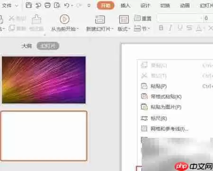Image resolution: width=213 pixels, height=171 pixels.
Task: Toggle Italic formatting
Action: (x=170, y=28)
